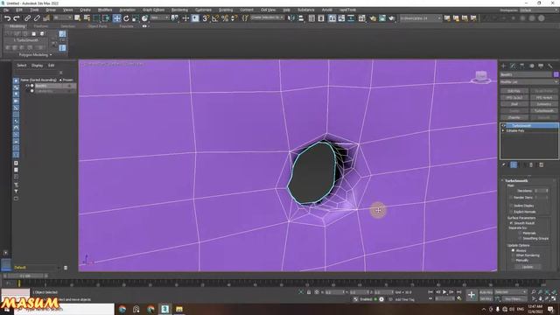
Task: Click the Iterations value field
Action: 539,191
